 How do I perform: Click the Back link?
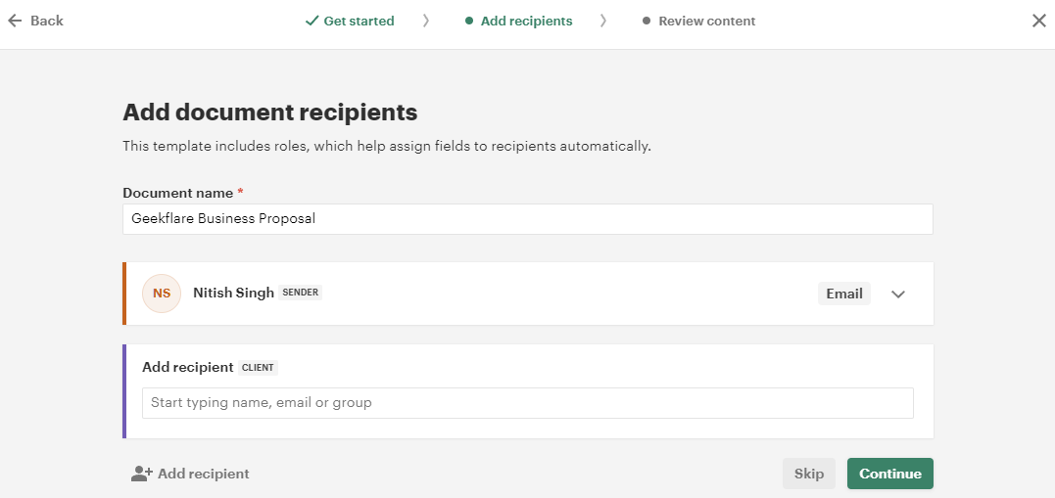[x=46, y=21]
